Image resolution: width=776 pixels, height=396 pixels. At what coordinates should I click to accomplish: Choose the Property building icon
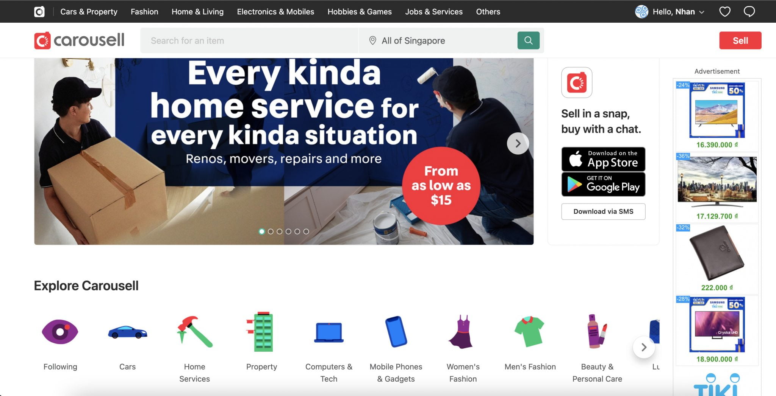(x=261, y=332)
